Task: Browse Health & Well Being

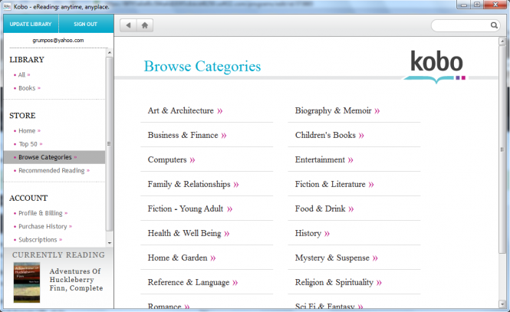Action: 189,233
